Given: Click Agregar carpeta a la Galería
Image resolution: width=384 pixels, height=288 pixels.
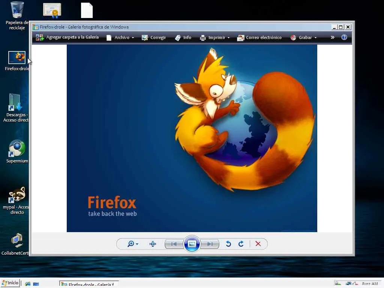Looking at the screenshot, I should (67, 37).
